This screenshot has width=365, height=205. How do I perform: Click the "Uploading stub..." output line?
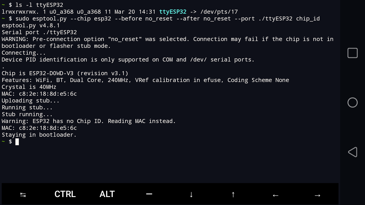point(31,101)
